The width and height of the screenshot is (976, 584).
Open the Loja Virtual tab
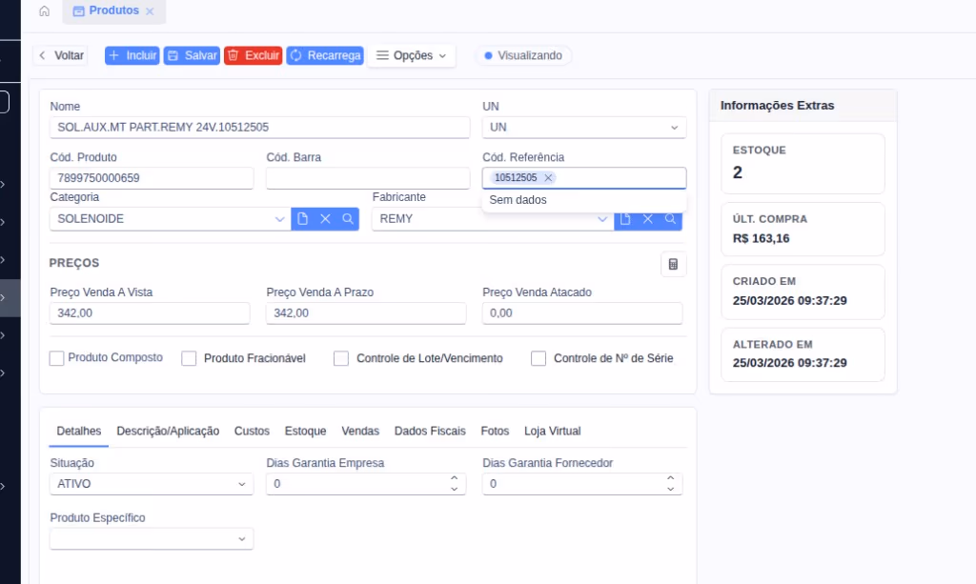pos(552,431)
